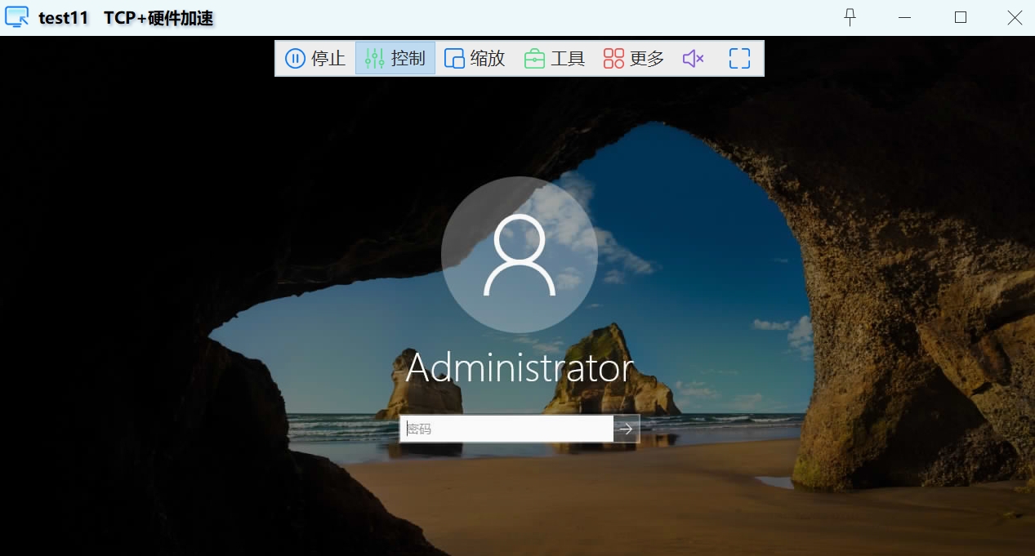Viewport: 1035px width, 556px height.
Task: Click the green toolbox icon for 工具
Action: click(534, 59)
